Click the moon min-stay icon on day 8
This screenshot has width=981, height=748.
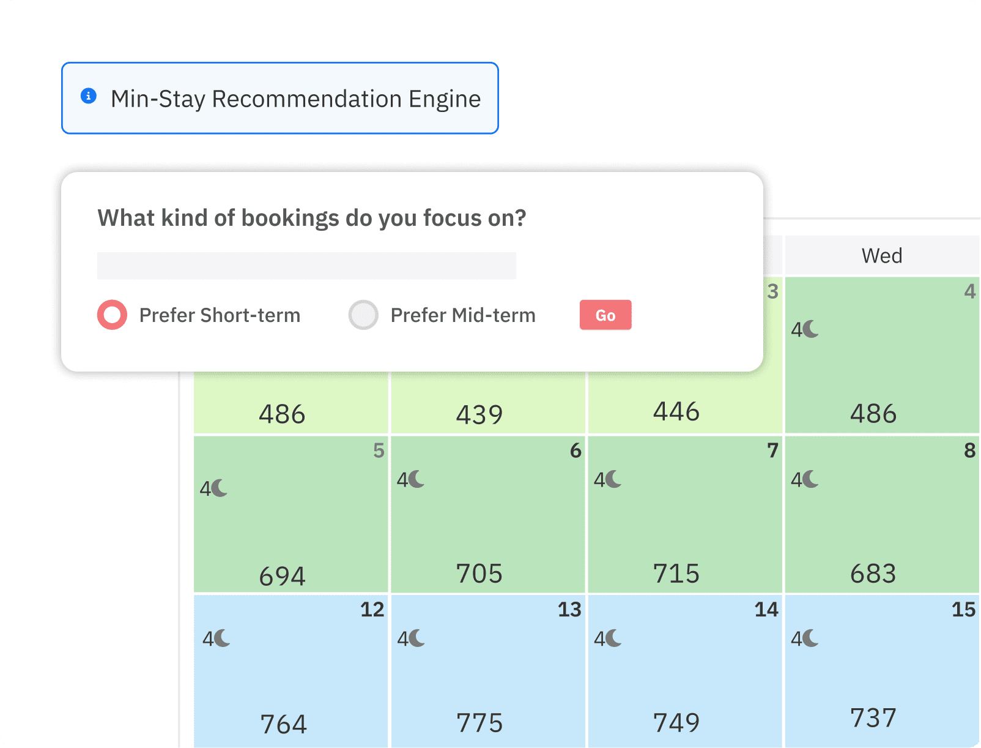tap(811, 479)
